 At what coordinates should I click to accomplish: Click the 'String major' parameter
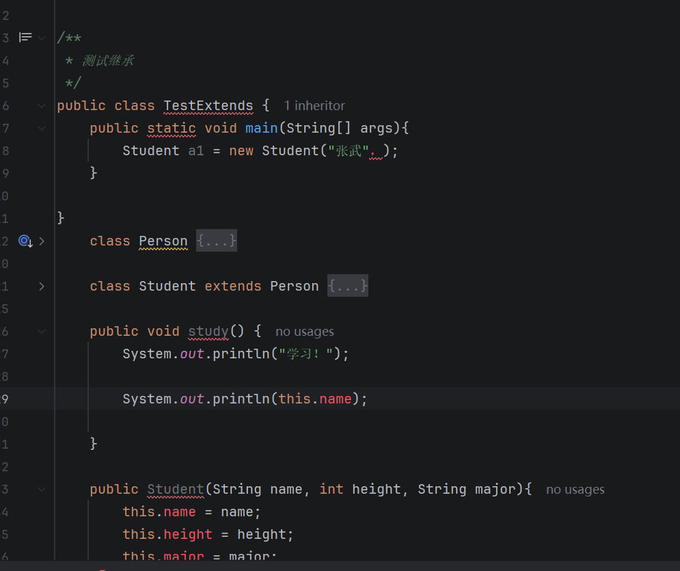click(467, 490)
